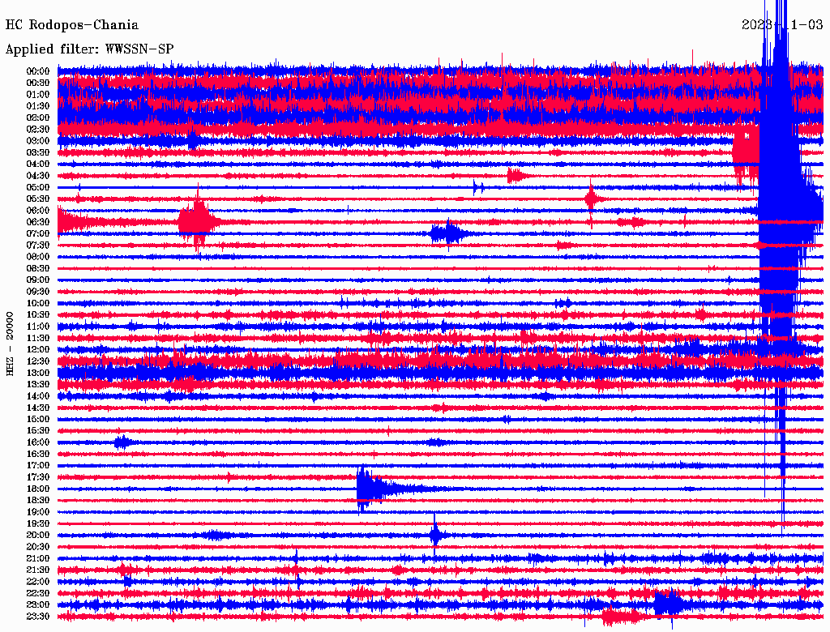Select the 09:30 time label
This screenshot has width=830, height=632.
click(x=37, y=293)
